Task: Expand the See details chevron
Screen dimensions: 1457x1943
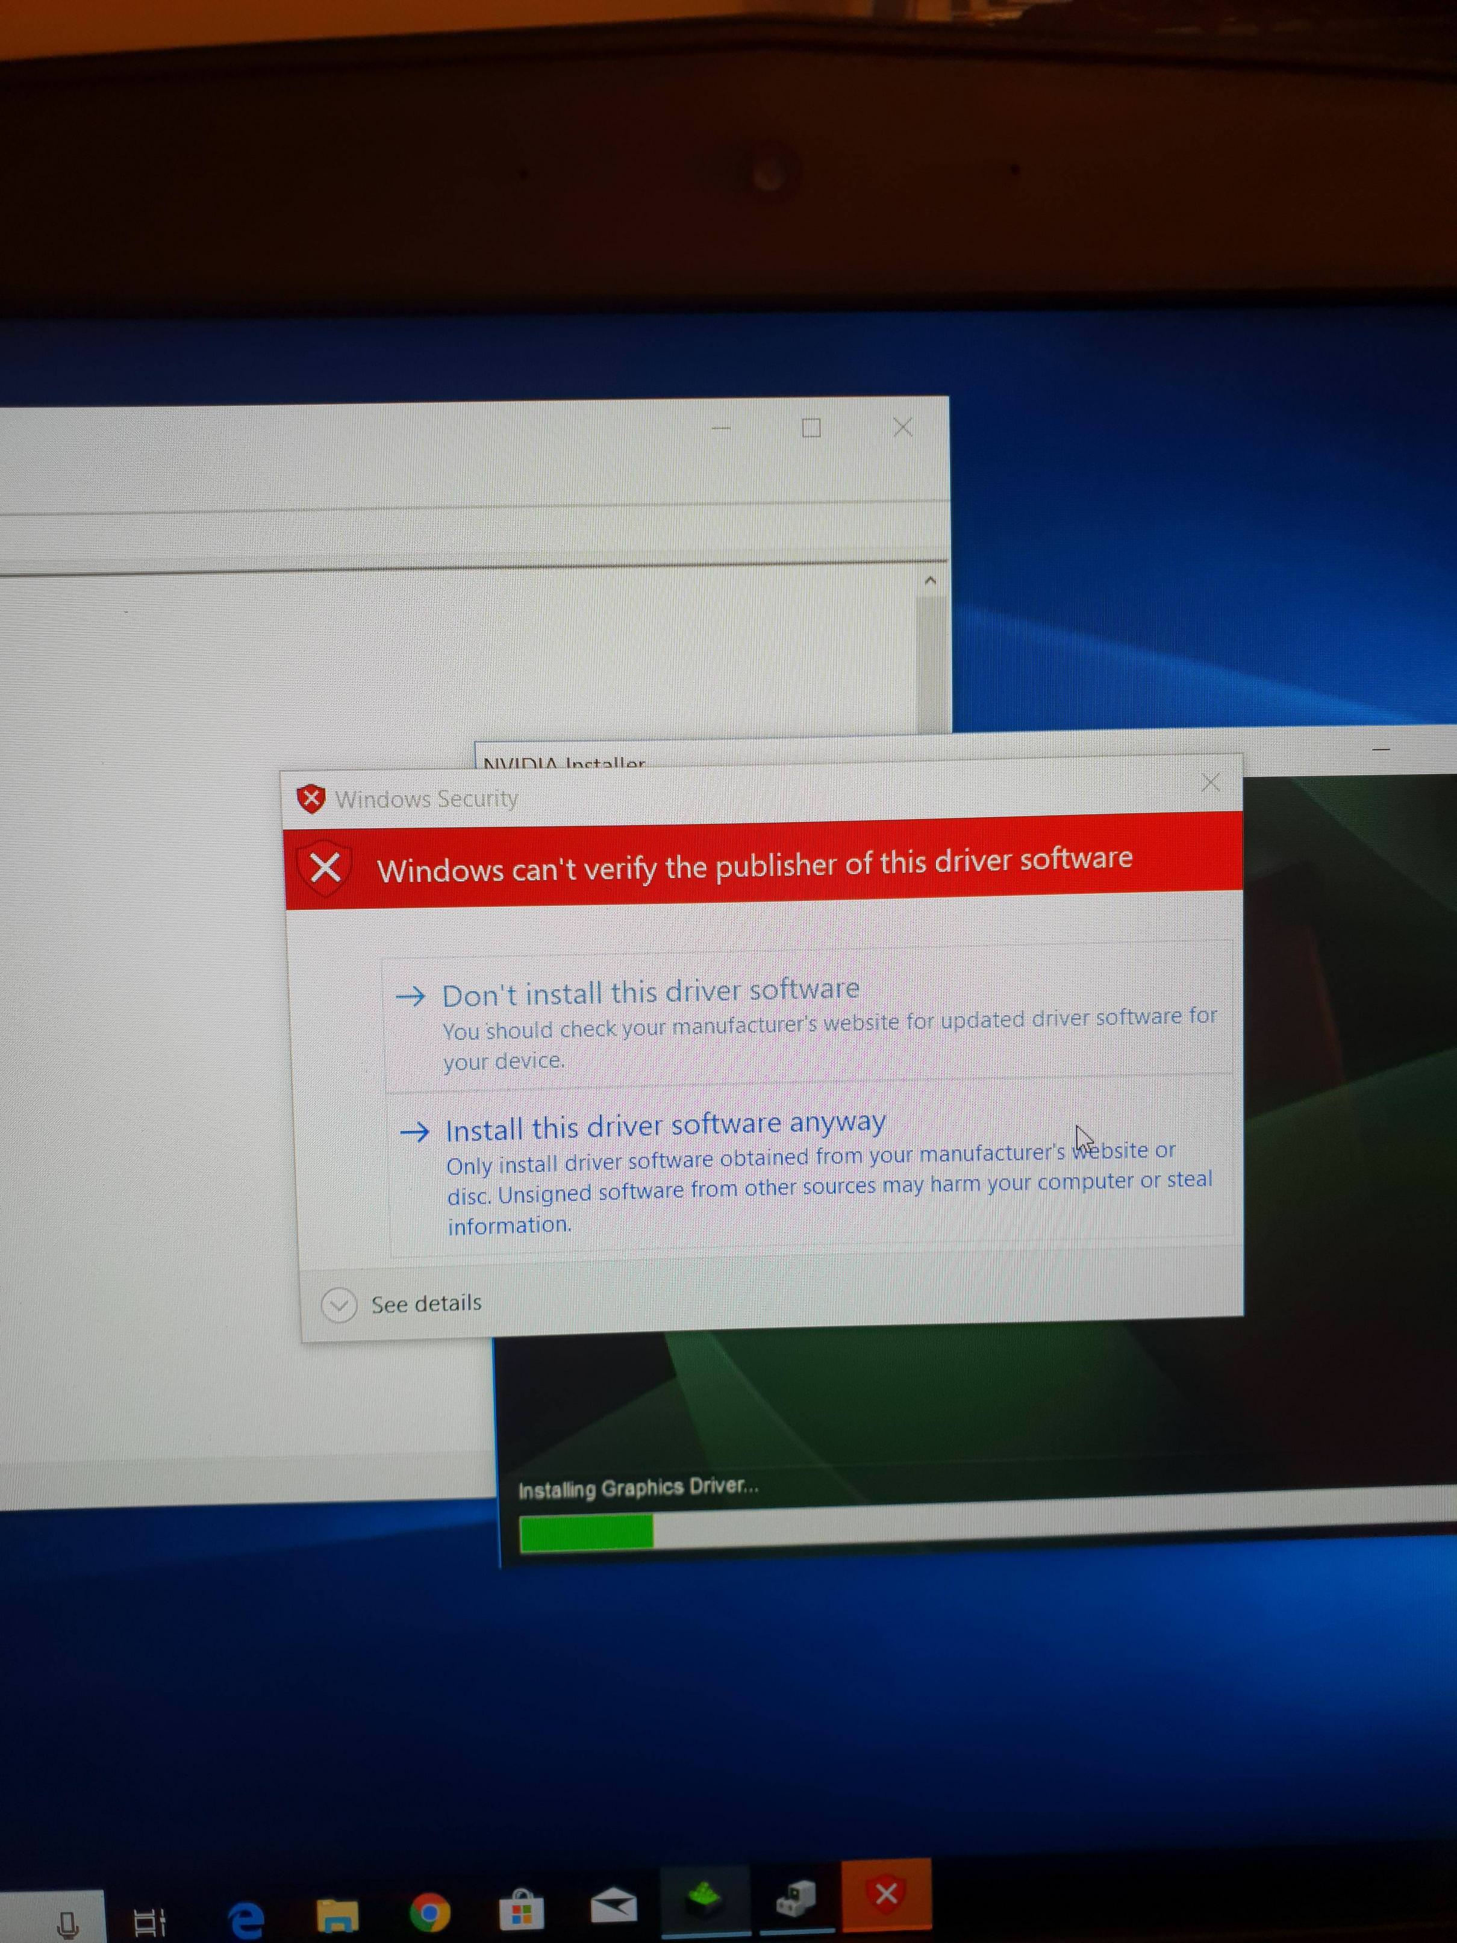Action: (339, 1305)
